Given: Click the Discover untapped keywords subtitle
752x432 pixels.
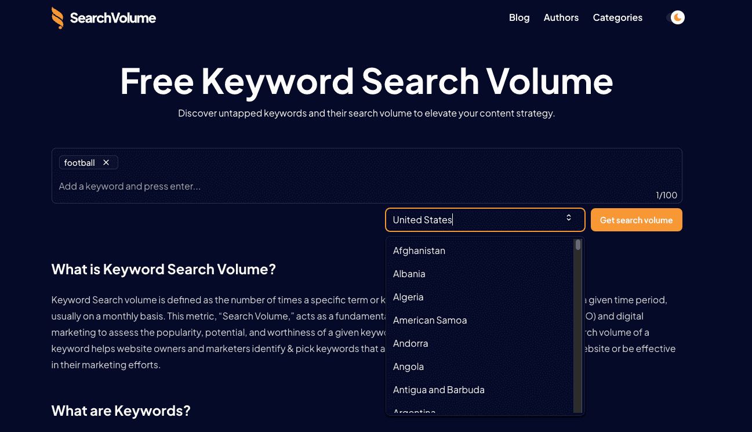Looking at the screenshot, I should click(366, 113).
